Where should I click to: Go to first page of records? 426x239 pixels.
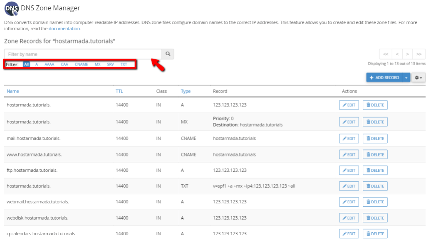tap(386, 54)
